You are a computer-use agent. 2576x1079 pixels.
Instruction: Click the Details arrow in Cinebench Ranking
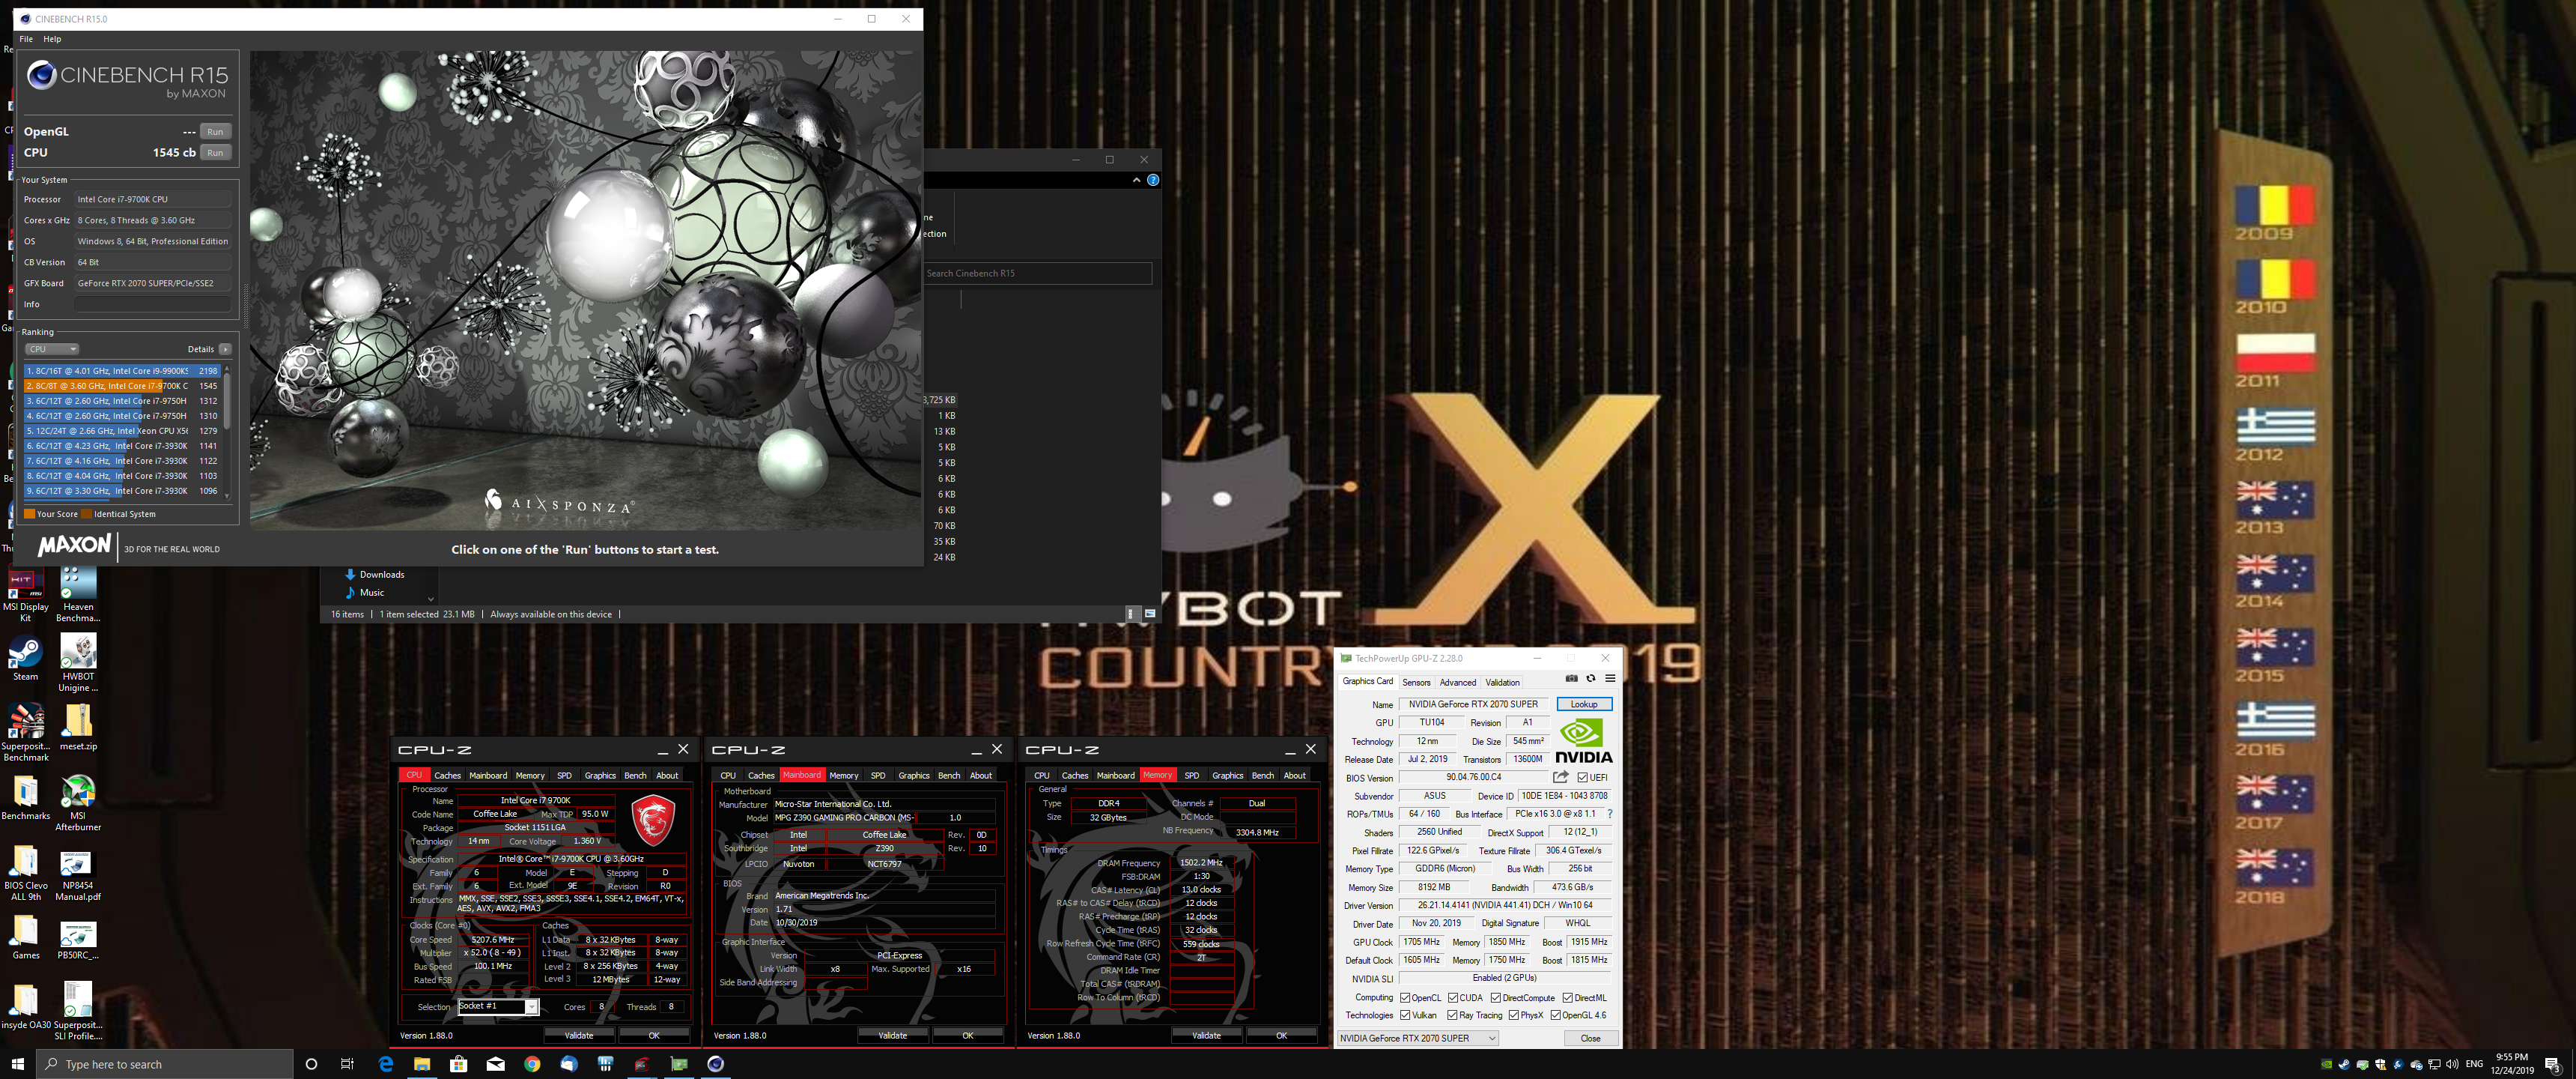225,349
